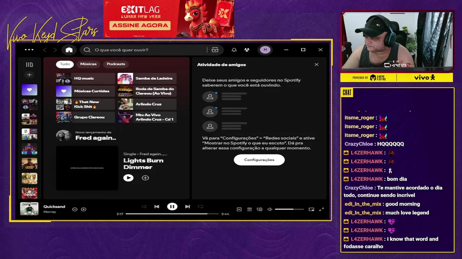
Task: Click edi_In_the_mix 'good morning' message
Action: (x=382, y=204)
